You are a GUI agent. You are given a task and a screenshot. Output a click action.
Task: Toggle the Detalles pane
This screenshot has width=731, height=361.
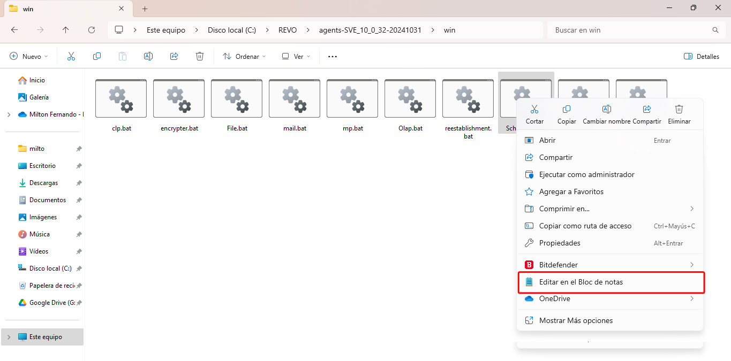(x=702, y=56)
